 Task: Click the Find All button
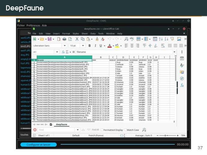[x=95, y=130]
